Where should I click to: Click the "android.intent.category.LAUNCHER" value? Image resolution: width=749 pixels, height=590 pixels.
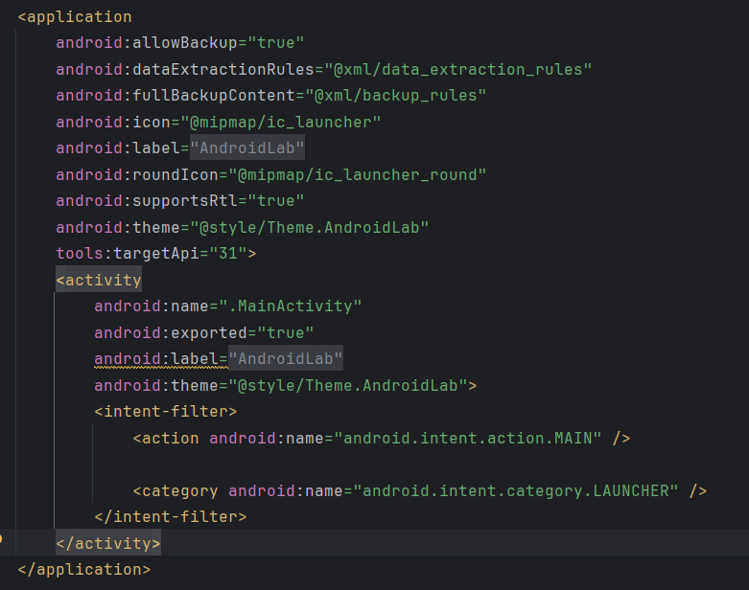click(515, 490)
